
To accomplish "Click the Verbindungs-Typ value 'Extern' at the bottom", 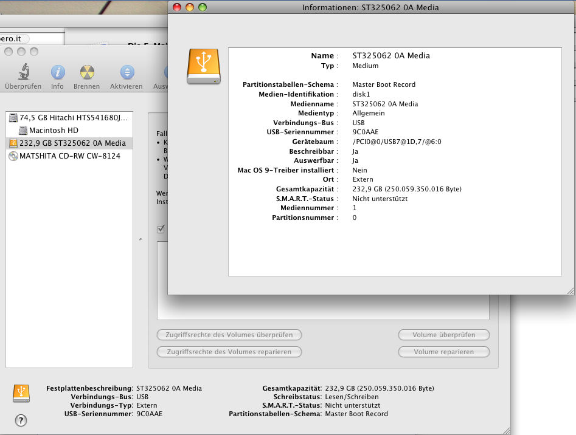I will click(147, 405).
